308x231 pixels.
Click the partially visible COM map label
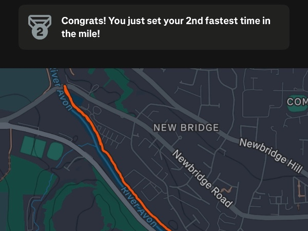[297, 103]
